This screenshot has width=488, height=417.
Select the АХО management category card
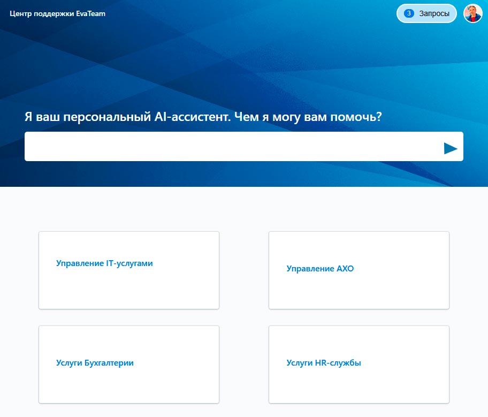359,270
